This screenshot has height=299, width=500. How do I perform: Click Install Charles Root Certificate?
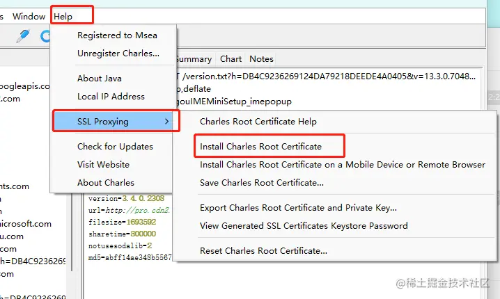tap(261, 147)
